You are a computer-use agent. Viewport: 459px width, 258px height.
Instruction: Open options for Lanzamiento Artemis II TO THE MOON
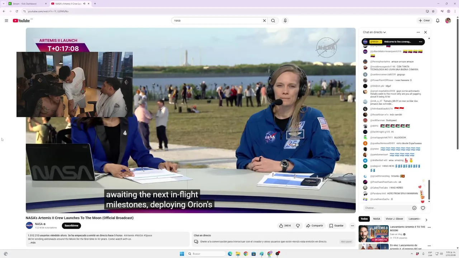[x=429, y=227]
